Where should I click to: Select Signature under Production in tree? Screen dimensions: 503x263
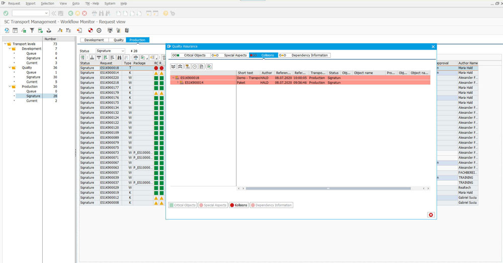pos(33,96)
